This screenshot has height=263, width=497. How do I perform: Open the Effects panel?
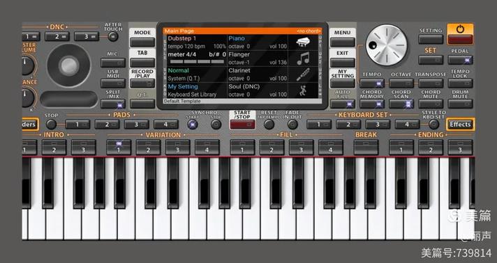(x=460, y=125)
